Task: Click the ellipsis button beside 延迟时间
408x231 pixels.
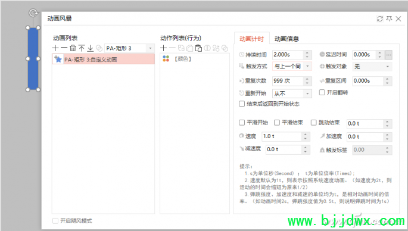Action: tap(389, 55)
